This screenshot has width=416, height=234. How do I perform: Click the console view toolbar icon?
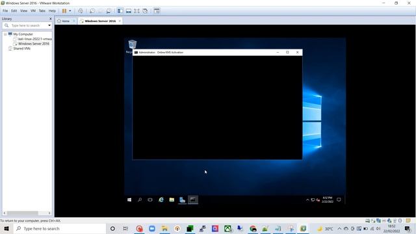point(157,11)
